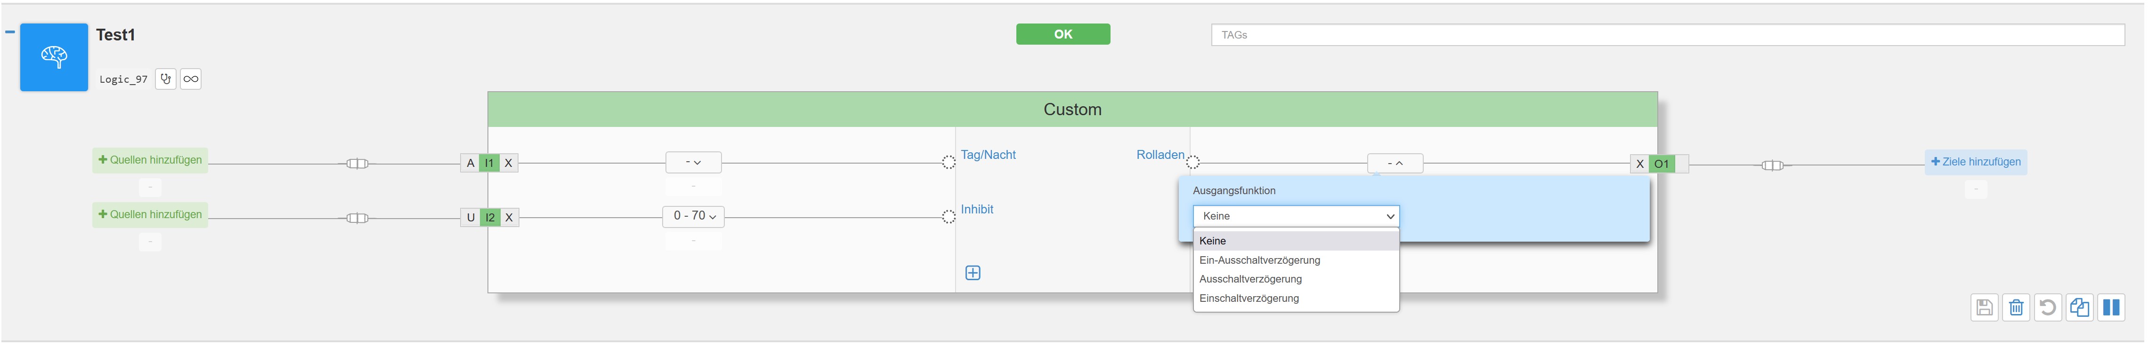Select Ausschaltverzögerung option
This screenshot has width=2149, height=346.
1296,279
